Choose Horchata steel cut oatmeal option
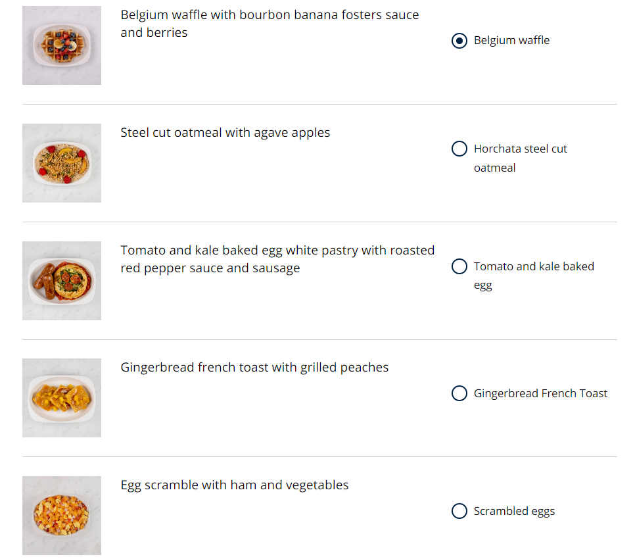The image size is (633, 559). (459, 149)
